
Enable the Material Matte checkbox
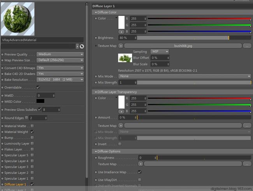tap(32, 126)
